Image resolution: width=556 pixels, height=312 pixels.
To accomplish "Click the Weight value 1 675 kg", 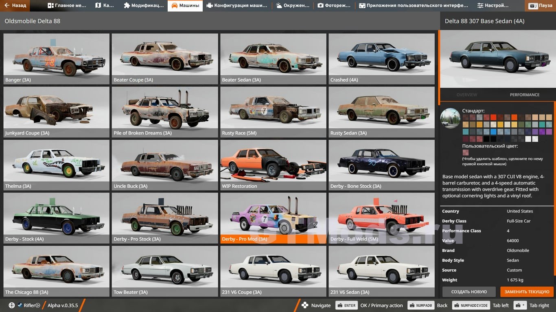I will pyautogui.click(x=515, y=280).
